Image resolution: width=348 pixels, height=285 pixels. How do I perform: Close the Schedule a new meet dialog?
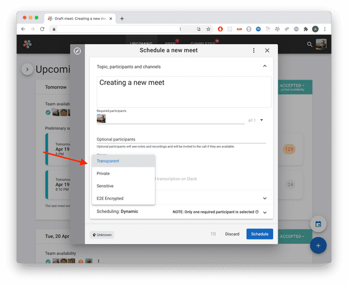click(x=267, y=50)
